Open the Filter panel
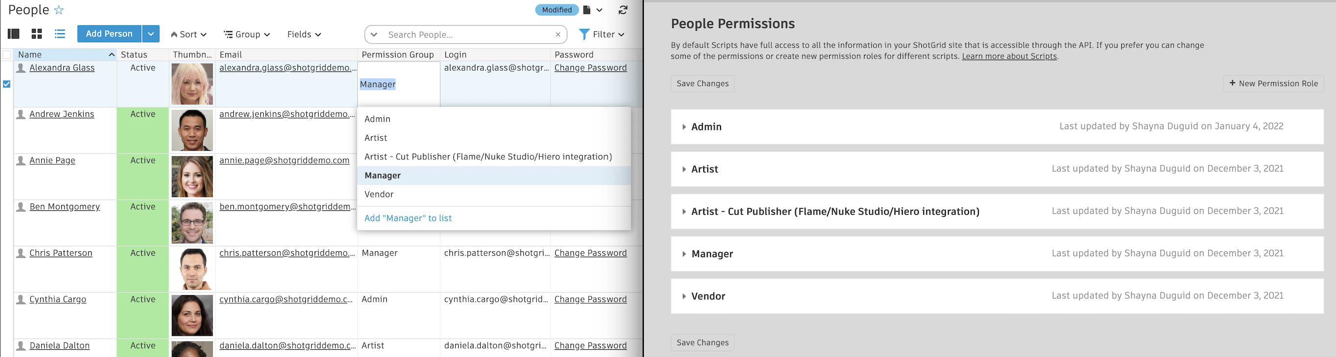 602,34
